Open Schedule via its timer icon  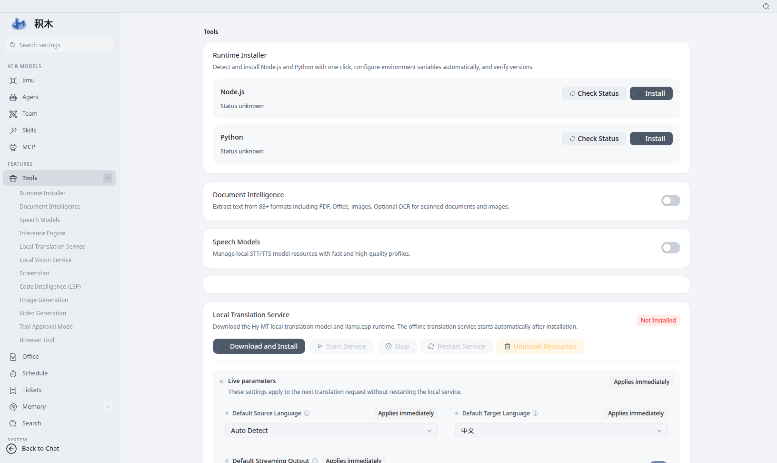(13, 373)
